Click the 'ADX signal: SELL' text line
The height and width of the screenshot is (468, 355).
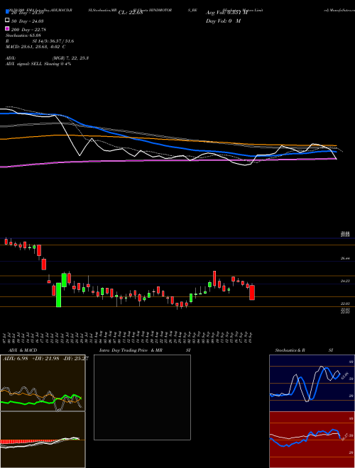[x=38, y=64]
